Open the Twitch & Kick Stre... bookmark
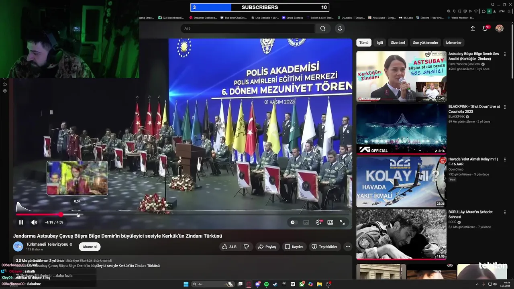 click(320, 18)
